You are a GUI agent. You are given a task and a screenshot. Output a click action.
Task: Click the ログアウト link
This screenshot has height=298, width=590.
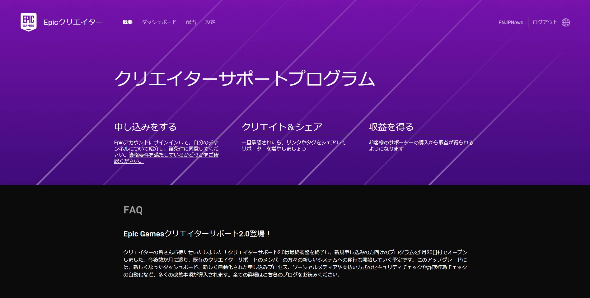tap(545, 22)
